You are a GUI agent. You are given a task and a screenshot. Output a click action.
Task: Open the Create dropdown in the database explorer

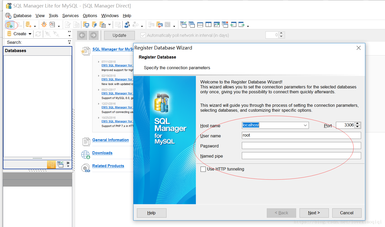coord(30,34)
